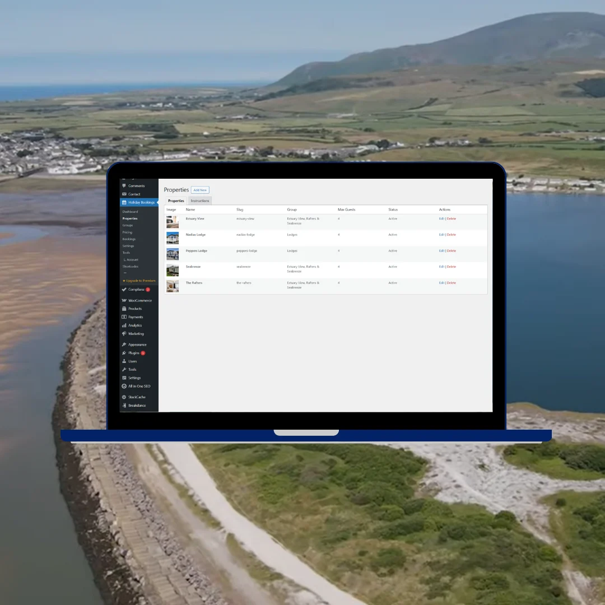Viewport: 605px width, 605px height.
Task: Click Upgrade to Premium link
Action: [x=139, y=281]
